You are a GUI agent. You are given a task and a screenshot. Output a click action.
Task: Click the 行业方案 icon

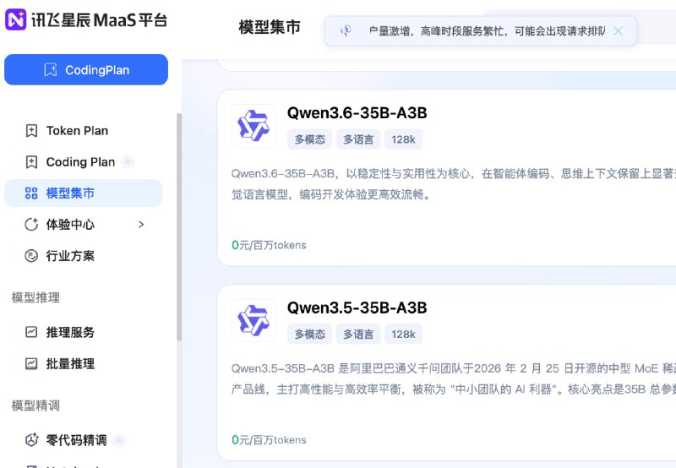point(31,256)
